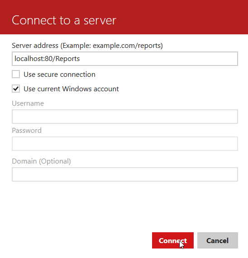Focus the Password text field

(125, 144)
